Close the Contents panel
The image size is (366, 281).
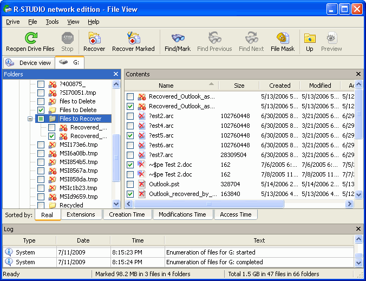pyautogui.click(x=358, y=74)
